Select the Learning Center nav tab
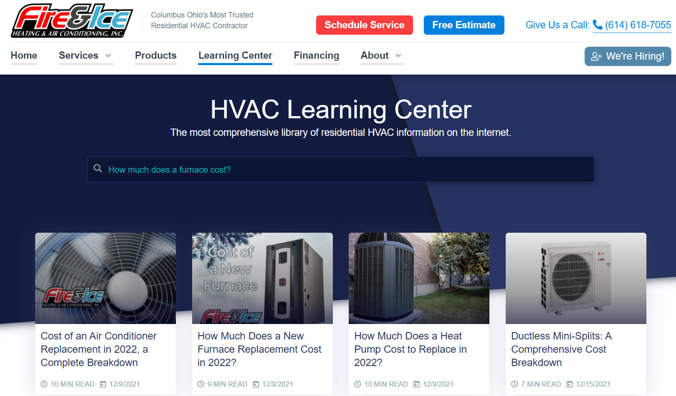The image size is (676, 396). click(x=235, y=56)
